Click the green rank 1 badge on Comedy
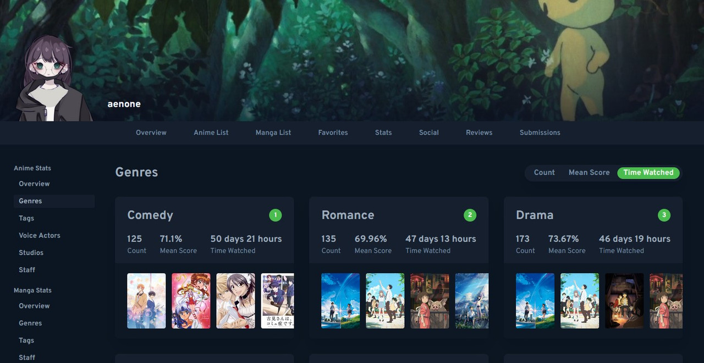This screenshot has width=704, height=363. point(275,215)
